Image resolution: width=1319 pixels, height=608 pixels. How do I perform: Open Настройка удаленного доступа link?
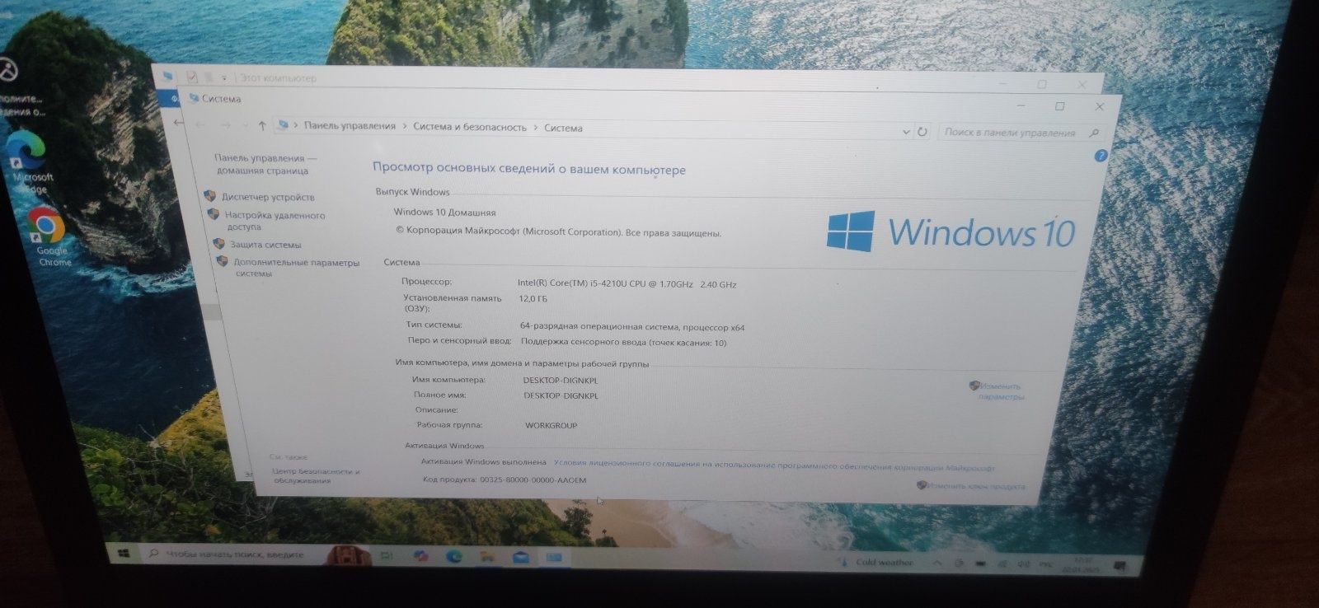(275, 221)
